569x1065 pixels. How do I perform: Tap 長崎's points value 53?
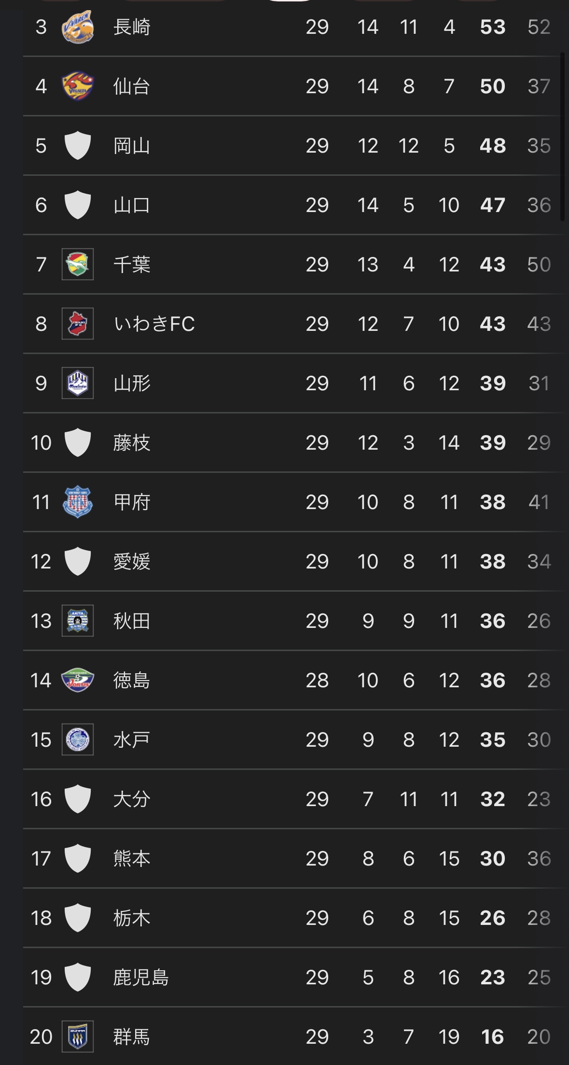(492, 27)
